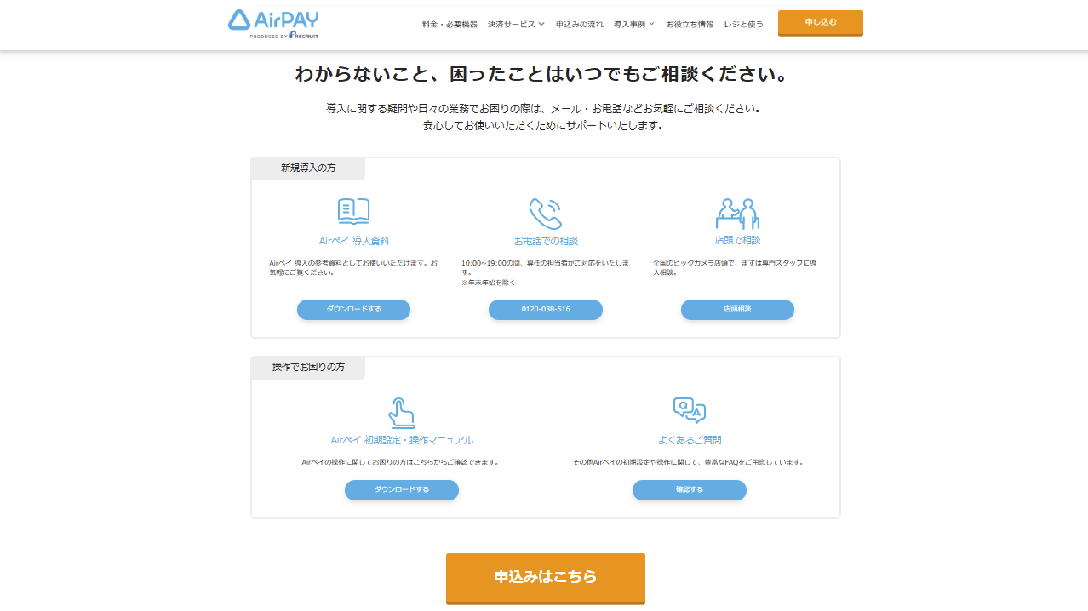Viewport: 1088px width, 611px height.
Task: Click the Airペイ 導入資料 title
Action: tap(354, 241)
